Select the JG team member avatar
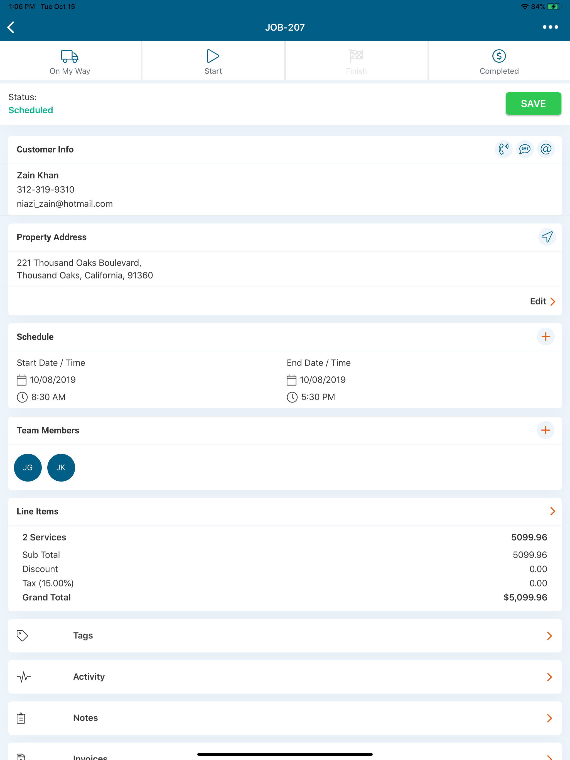Viewport: 570px width, 760px height. pos(28,468)
